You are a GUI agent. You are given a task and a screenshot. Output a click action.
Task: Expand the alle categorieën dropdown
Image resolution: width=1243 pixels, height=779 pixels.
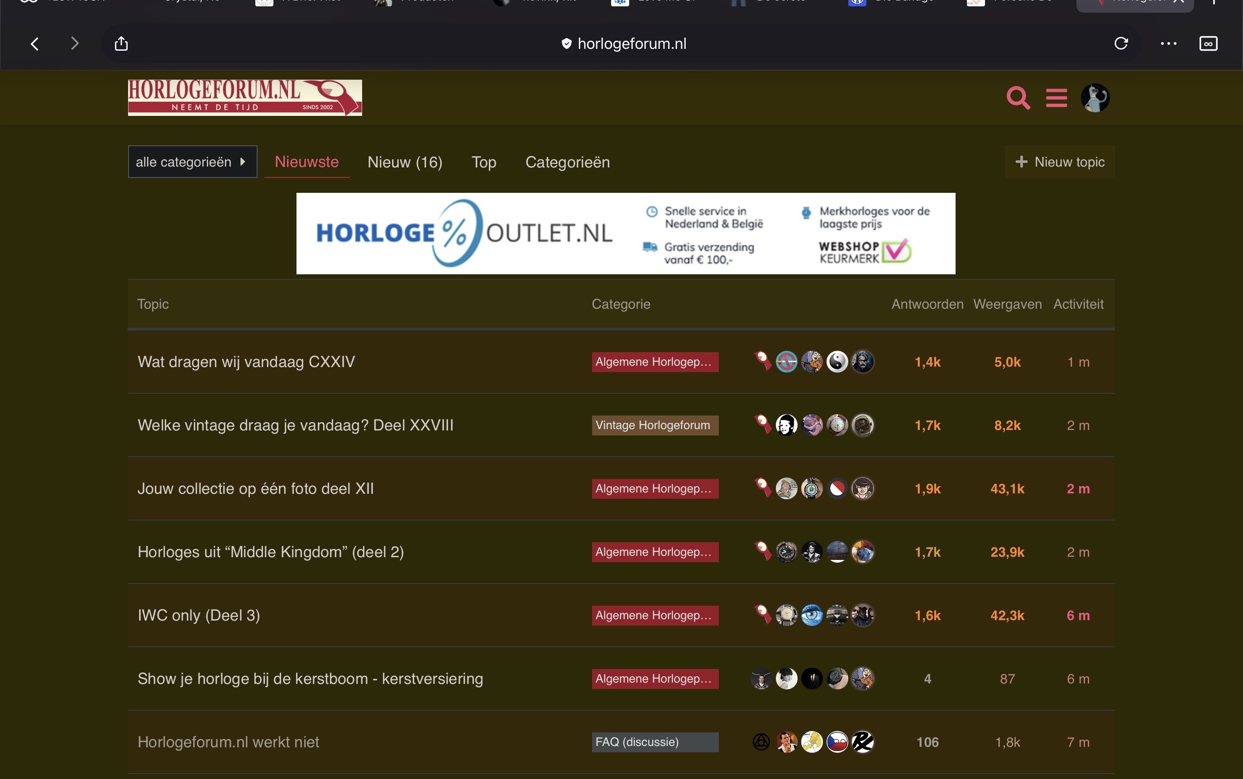(x=192, y=162)
